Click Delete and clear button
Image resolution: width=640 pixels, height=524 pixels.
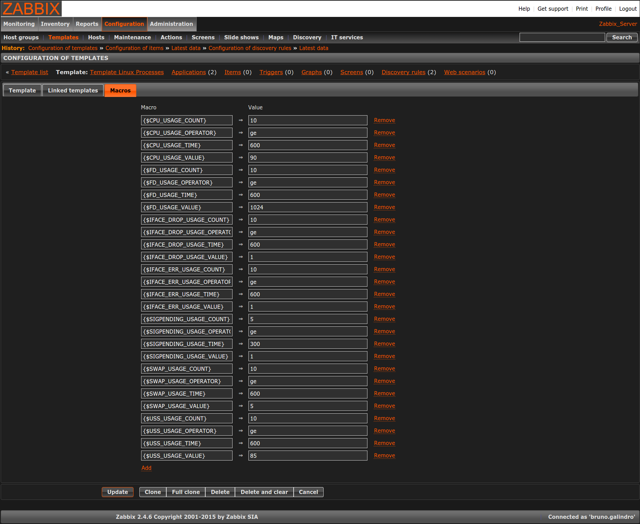(x=264, y=492)
